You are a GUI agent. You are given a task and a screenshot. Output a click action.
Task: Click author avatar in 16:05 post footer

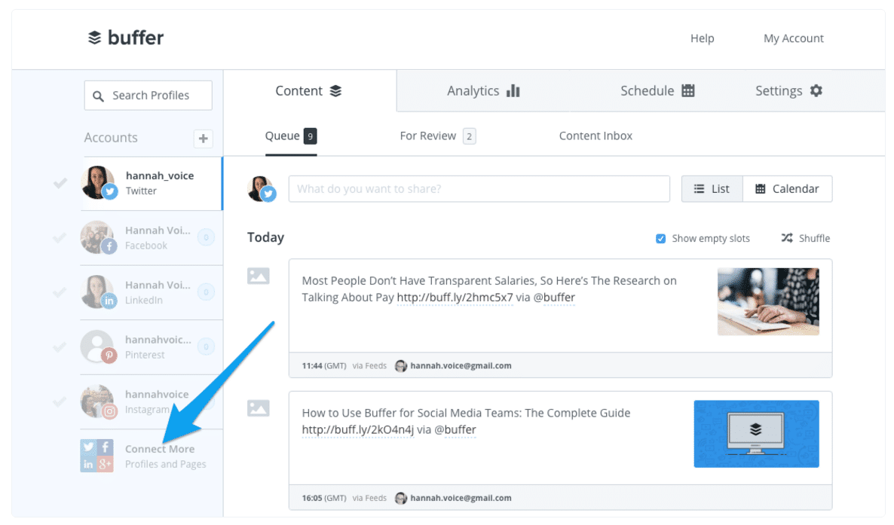pos(401,498)
